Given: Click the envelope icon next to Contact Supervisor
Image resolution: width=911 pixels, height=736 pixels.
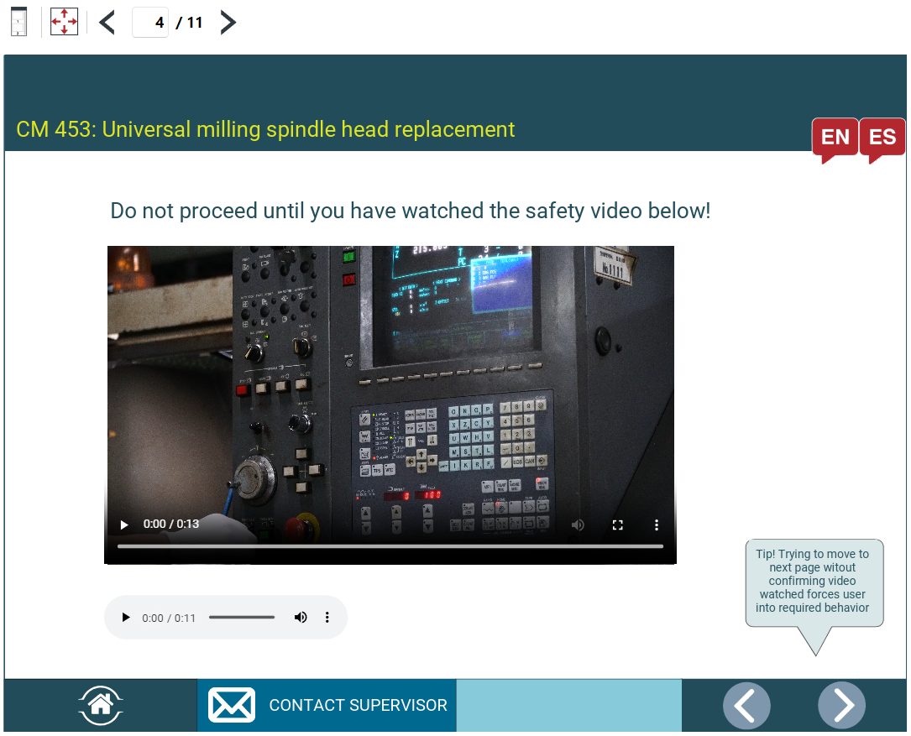Looking at the screenshot, I should tap(232, 705).
